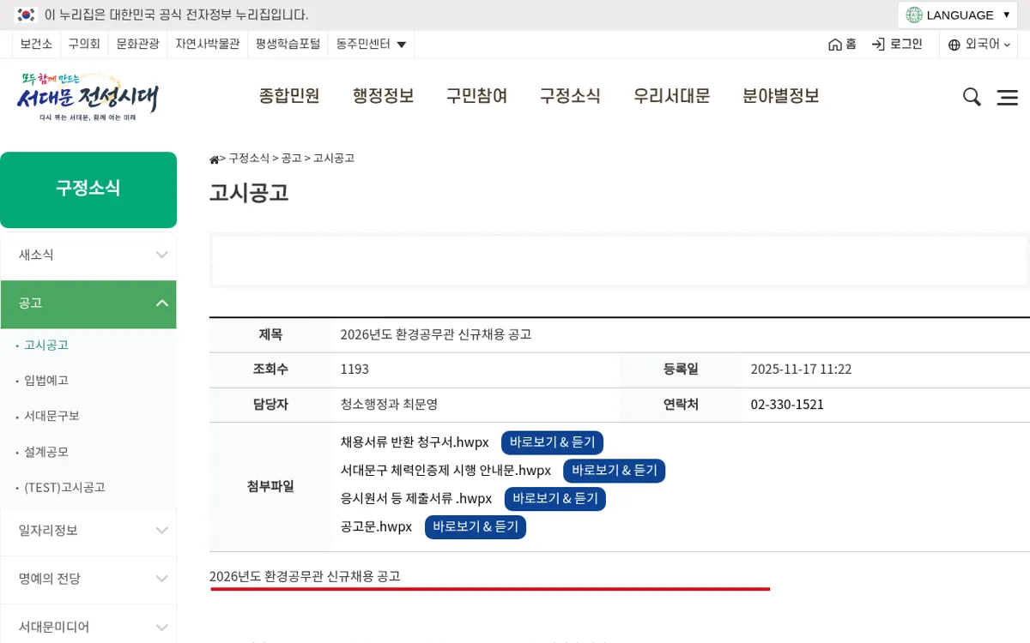Open the 종합민원 main menu
The height and width of the screenshot is (643, 1030).
[289, 96]
